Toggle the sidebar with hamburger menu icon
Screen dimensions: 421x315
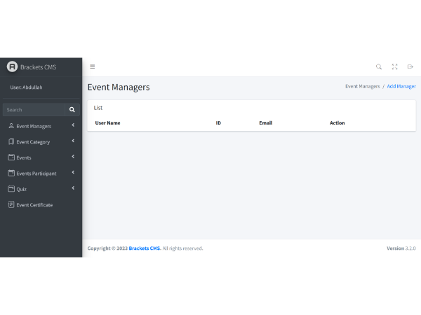93,66
